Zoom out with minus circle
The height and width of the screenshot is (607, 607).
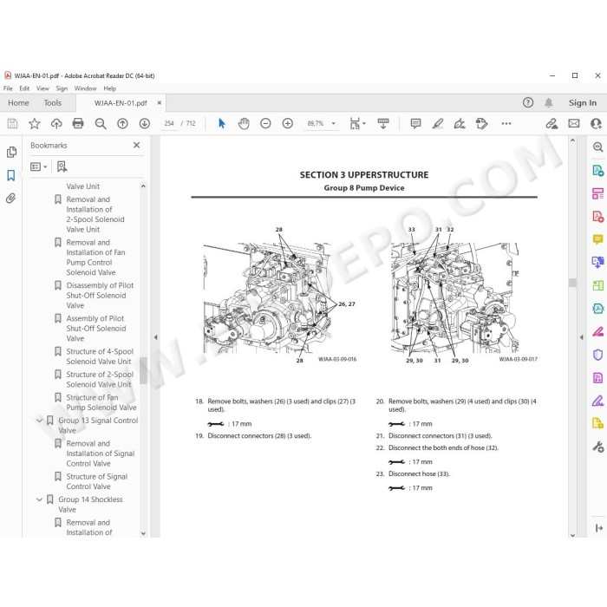tap(265, 123)
